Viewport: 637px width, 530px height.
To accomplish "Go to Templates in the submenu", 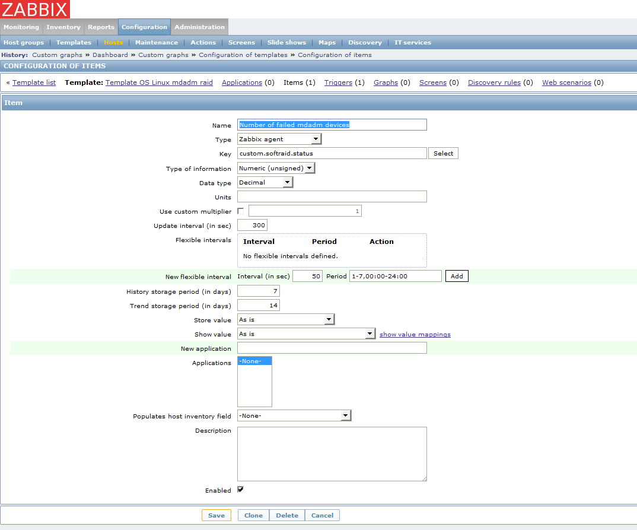I will coord(74,42).
